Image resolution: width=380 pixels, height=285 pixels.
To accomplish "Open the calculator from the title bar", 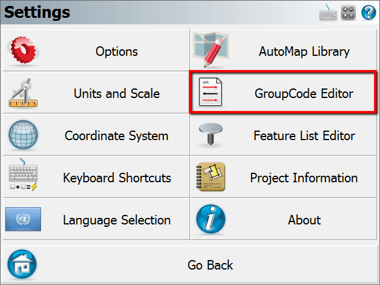I will (349, 12).
